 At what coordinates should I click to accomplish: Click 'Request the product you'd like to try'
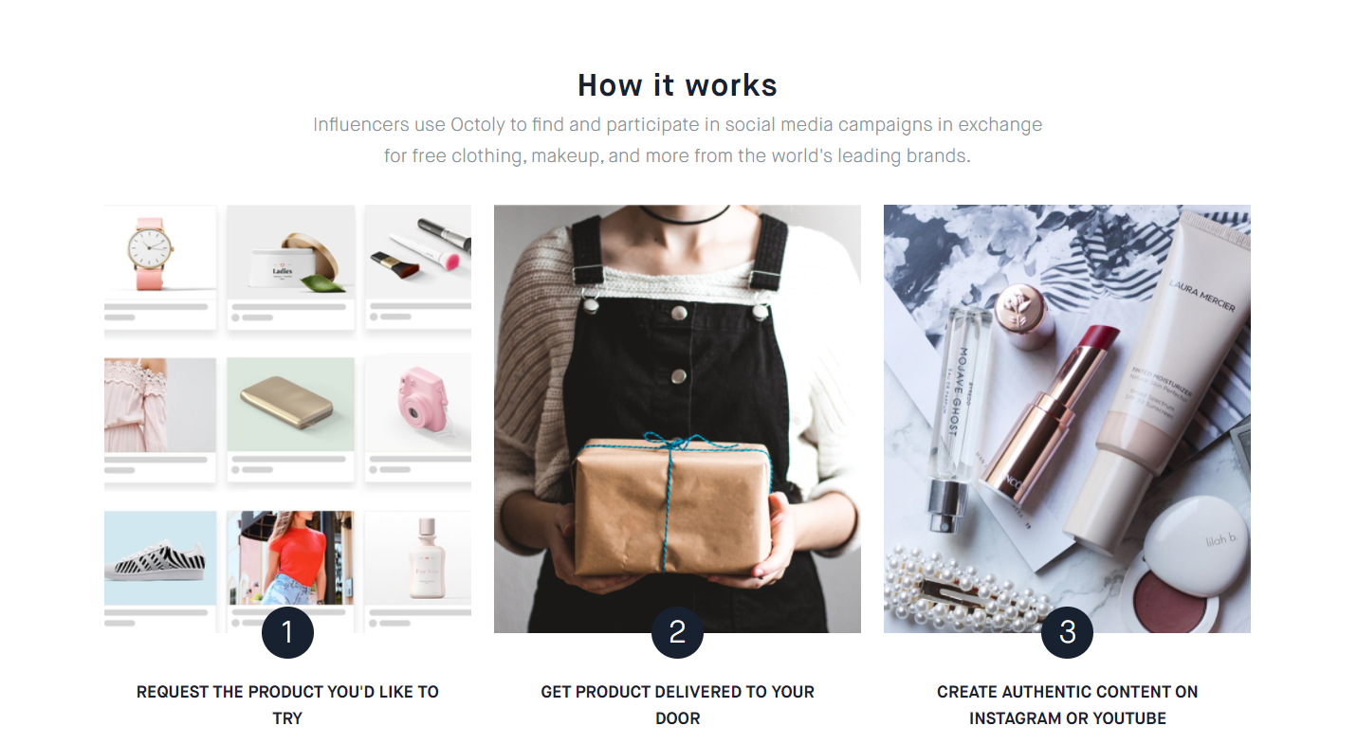(x=287, y=705)
